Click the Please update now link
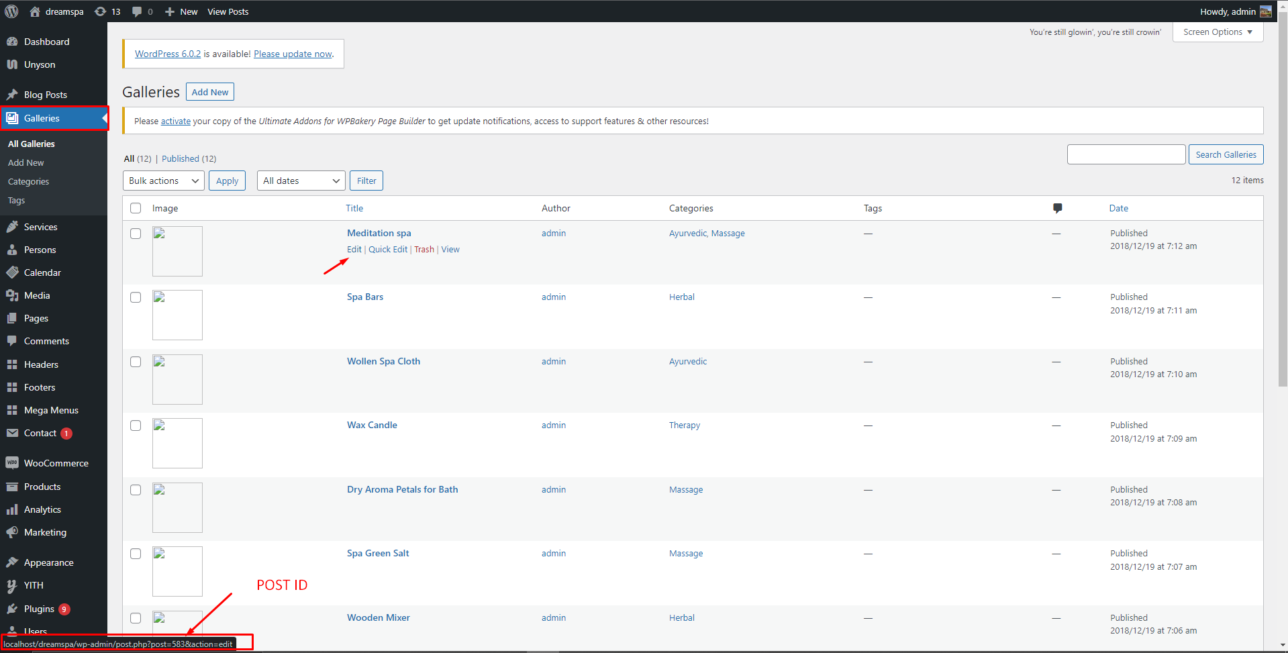 (293, 54)
